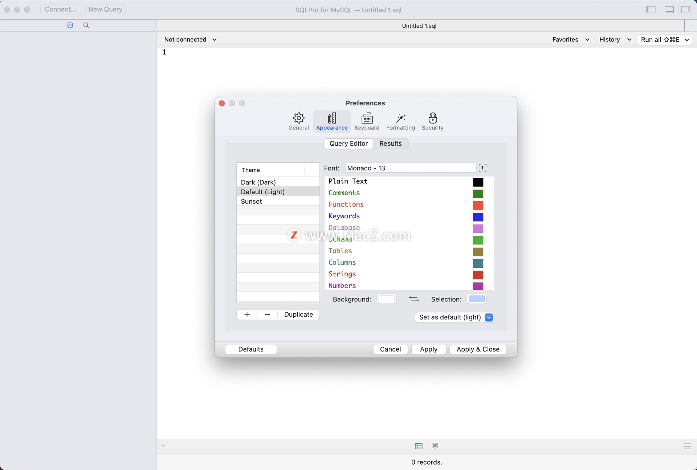The height and width of the screenshot is (470, 697).
Task: Click the Defaults button
Action: coord(251,349)
